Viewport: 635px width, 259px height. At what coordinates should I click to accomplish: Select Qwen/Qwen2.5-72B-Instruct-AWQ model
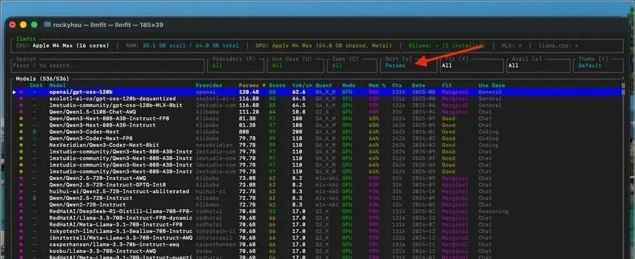tap(98, 178)
